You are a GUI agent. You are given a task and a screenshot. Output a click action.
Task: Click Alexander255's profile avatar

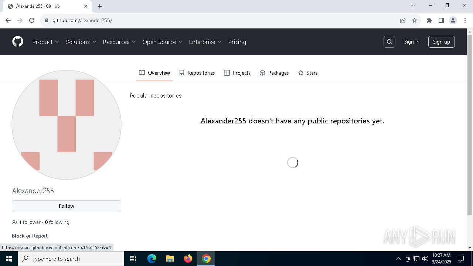coord(67,125)
